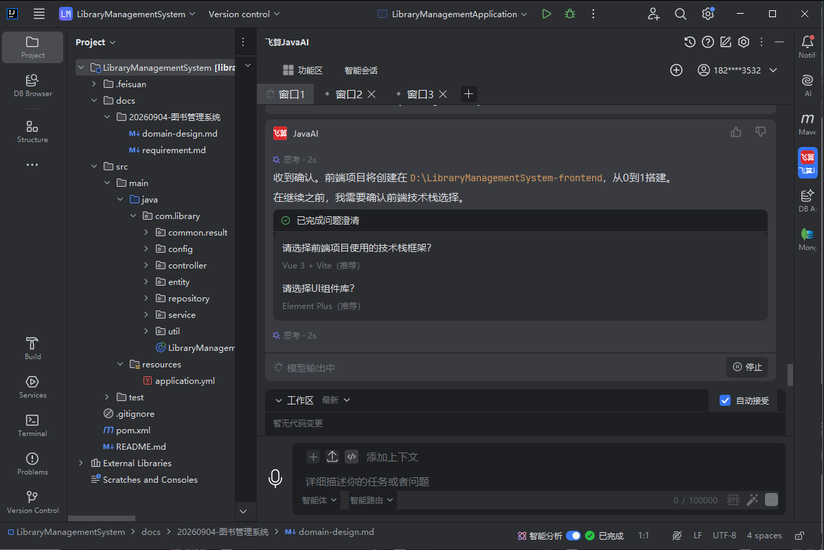Show more tool windows ellipsis
Screen dimensions: 824x550
click(33, 165)
